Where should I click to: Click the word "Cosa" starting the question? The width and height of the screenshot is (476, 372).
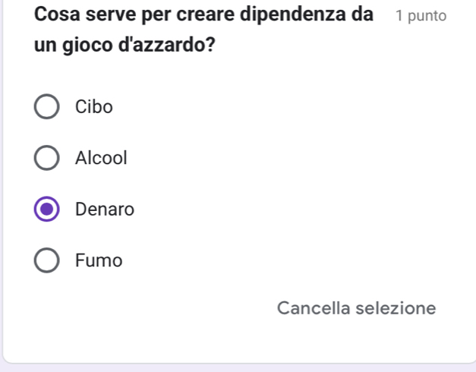58,14
